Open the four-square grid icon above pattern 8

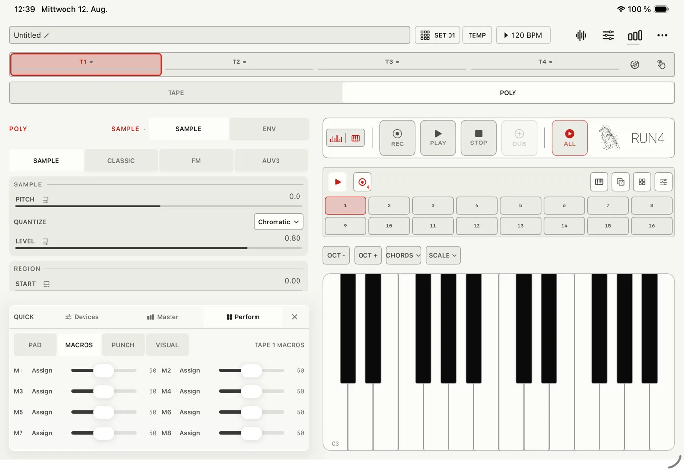[642, 182]
